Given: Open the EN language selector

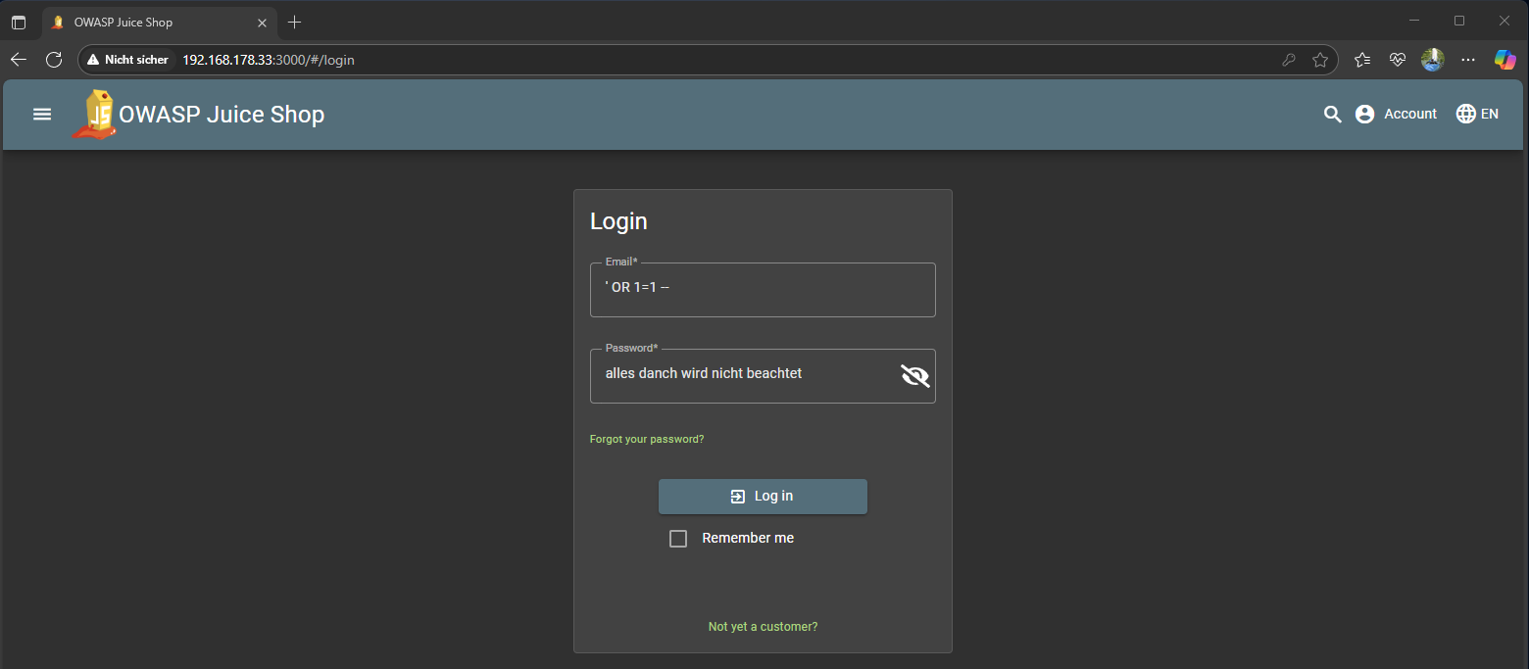Looking at the screenshot, I should tap(1477, 115).
